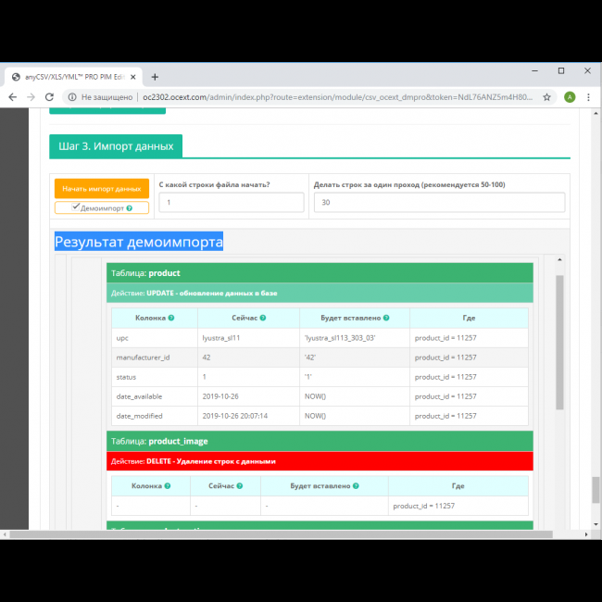Click help icon by Колонка in product_image table
Screen dimensions: 602x602
click(170, 485)
